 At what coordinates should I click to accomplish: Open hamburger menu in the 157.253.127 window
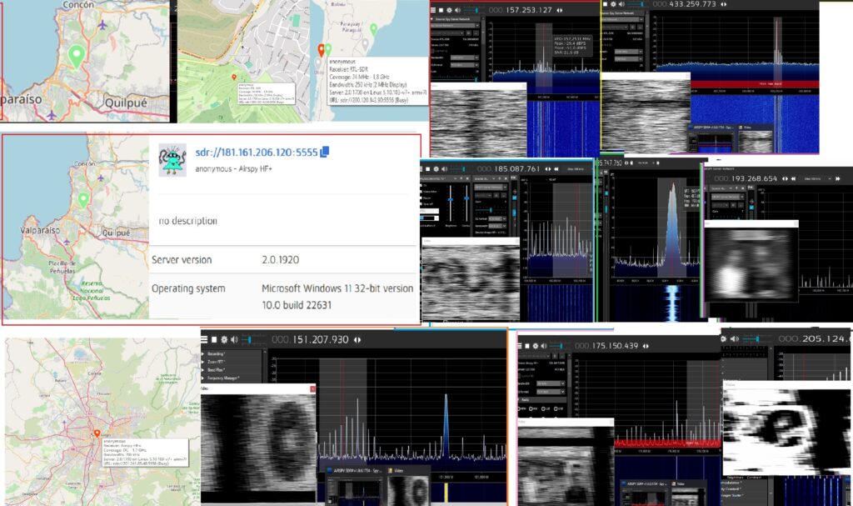coord(434,10)
